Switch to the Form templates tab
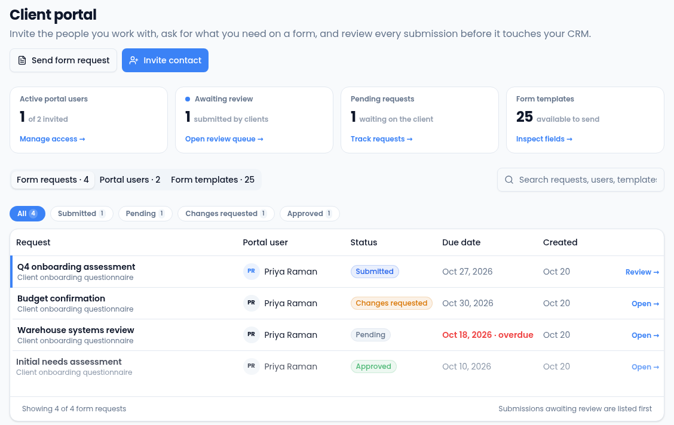 pyautogui.click(x=213, y=180)
